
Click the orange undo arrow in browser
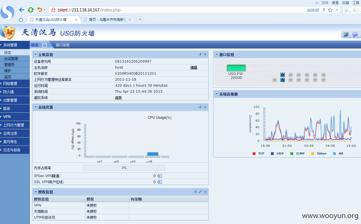tap(39, 10)
